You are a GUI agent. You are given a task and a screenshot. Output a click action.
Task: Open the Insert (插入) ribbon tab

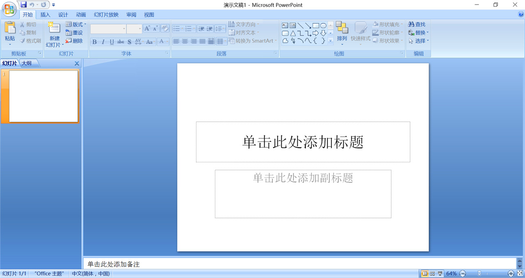[x=45, y=15]
